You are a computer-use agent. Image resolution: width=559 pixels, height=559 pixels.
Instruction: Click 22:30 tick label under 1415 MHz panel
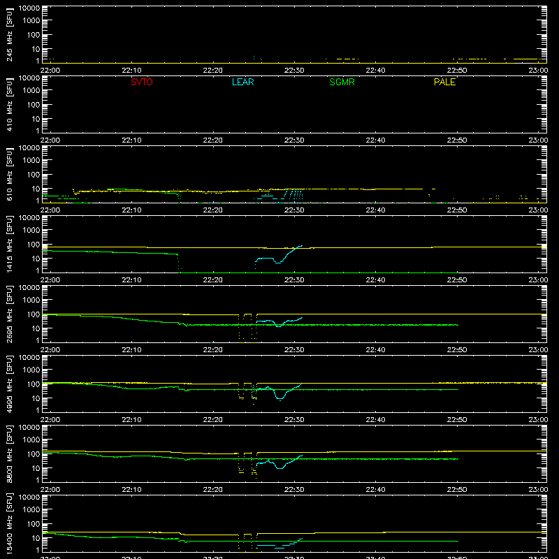pos(294,280)
